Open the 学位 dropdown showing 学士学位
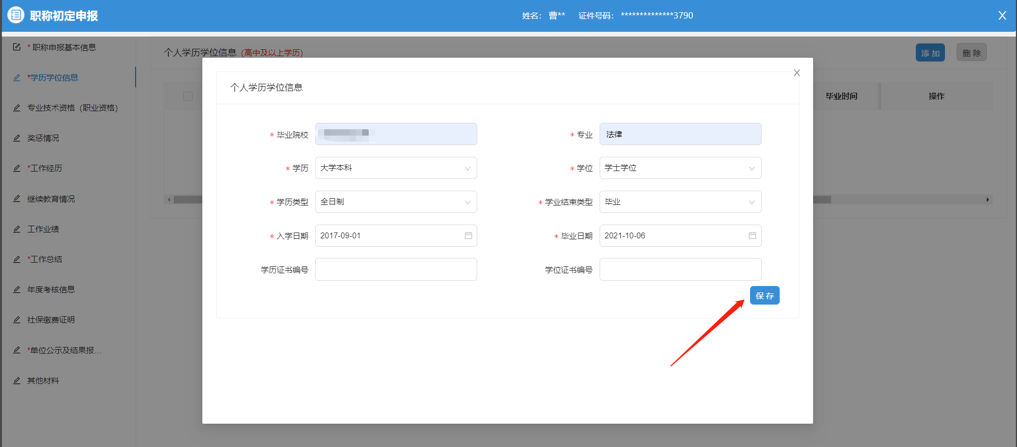1017x447 pixels. pyautogui.click(x=680, y=168)
